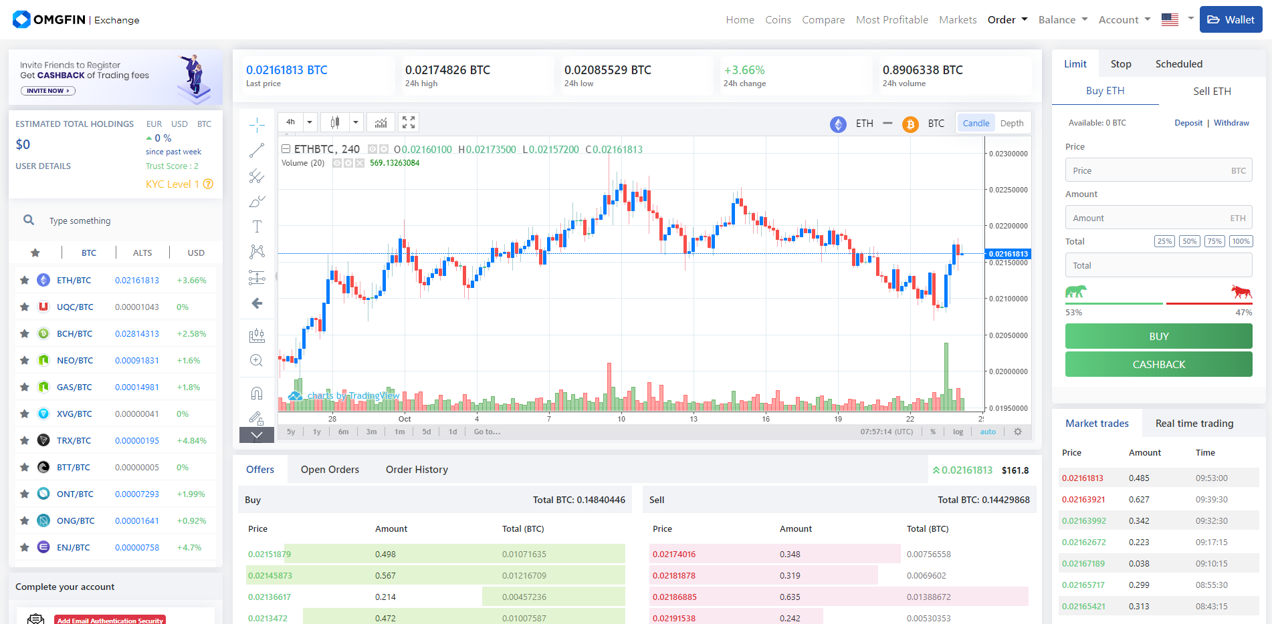Screen dimensions: 1272x624
Task: Click the lock drawings pencil icon
Action: (x=257, y=418)
